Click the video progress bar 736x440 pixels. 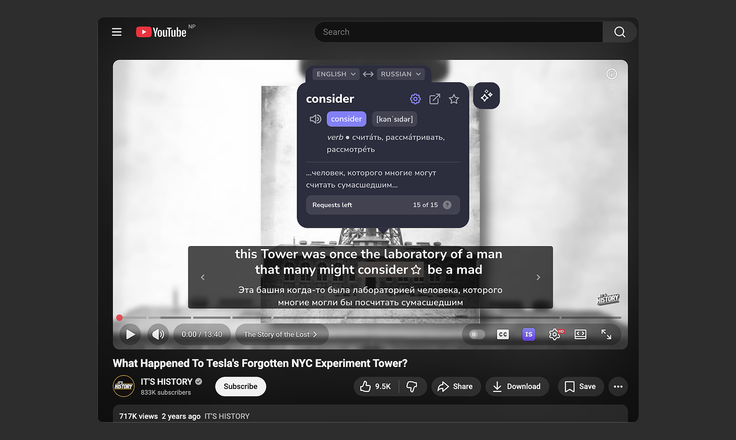click(371, 317)
